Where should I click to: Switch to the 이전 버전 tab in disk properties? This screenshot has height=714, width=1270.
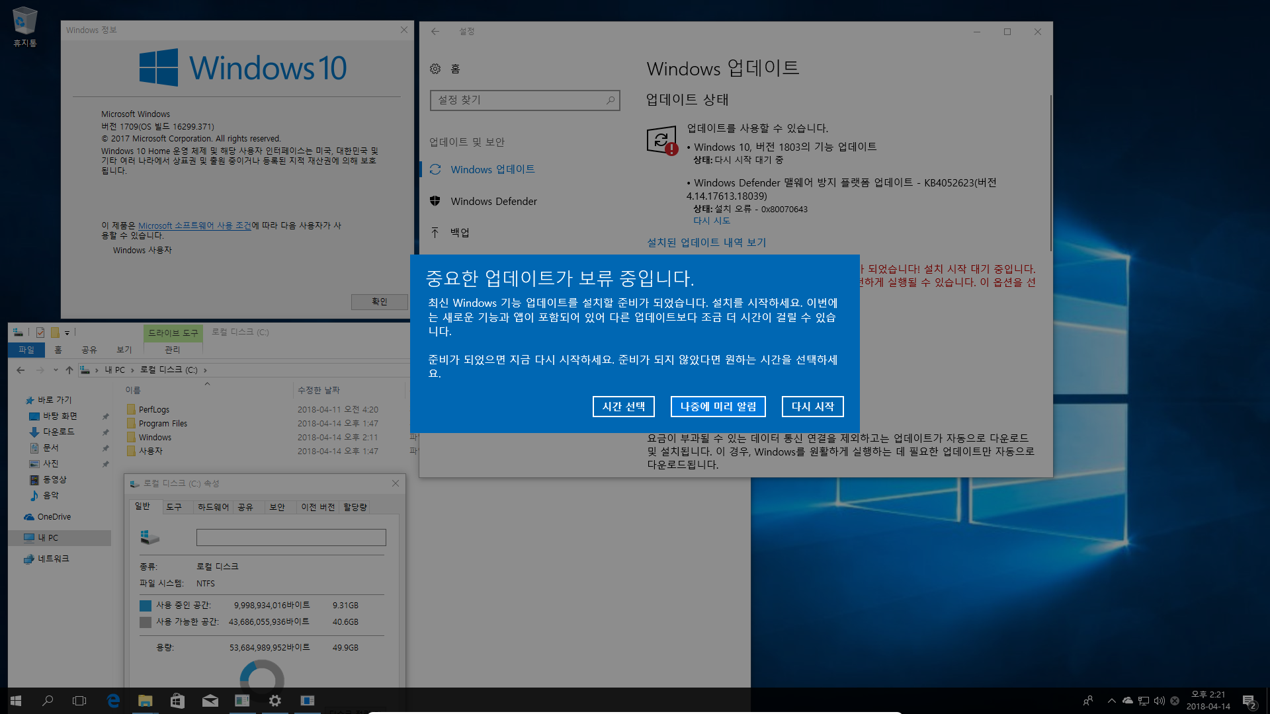coord(318,507)
